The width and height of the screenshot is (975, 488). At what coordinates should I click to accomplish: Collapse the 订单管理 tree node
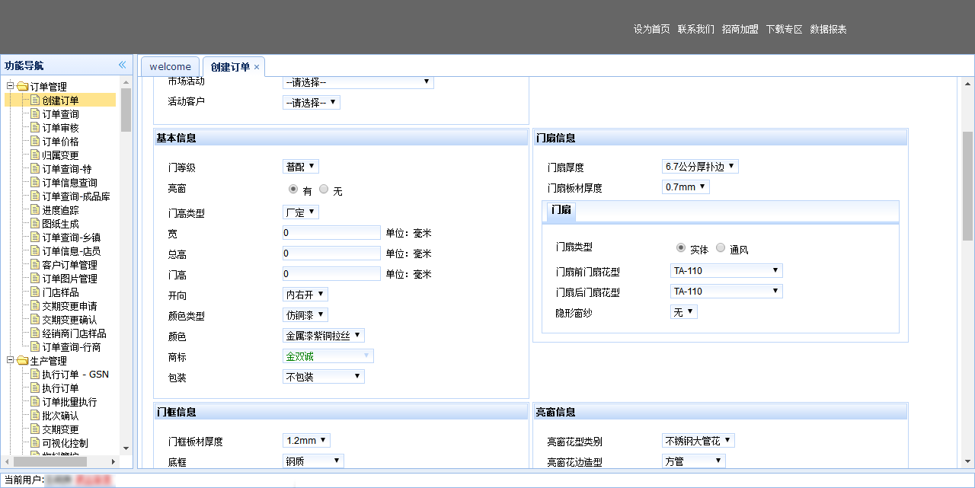click(11, 86)
